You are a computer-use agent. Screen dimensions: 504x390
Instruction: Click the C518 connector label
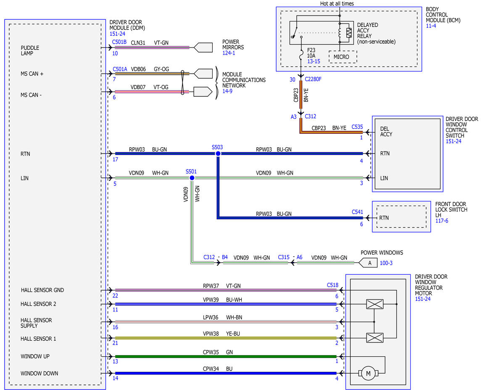pyautogui.click(x=332, y=285)
